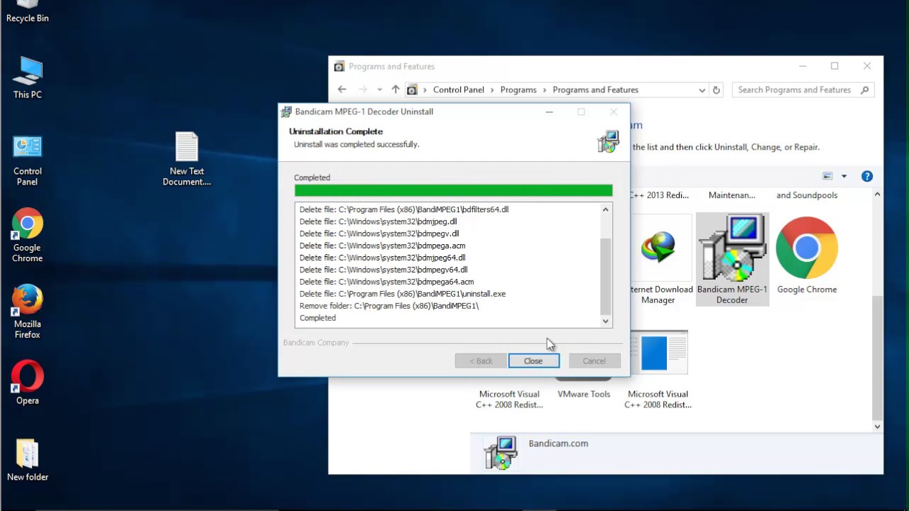Click programs list scroll down arrow

877,427
